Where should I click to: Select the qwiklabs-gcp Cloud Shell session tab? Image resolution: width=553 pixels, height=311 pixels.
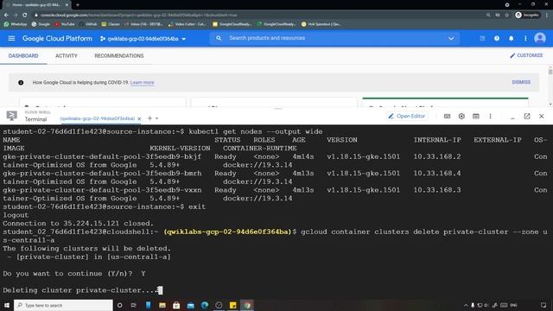(x=97, y=118)
